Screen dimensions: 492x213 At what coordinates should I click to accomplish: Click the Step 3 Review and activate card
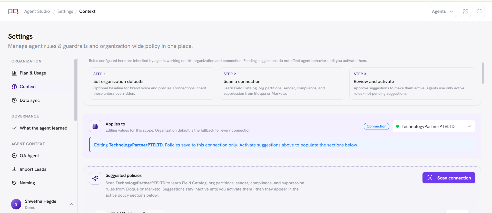[x=412, y=83]
